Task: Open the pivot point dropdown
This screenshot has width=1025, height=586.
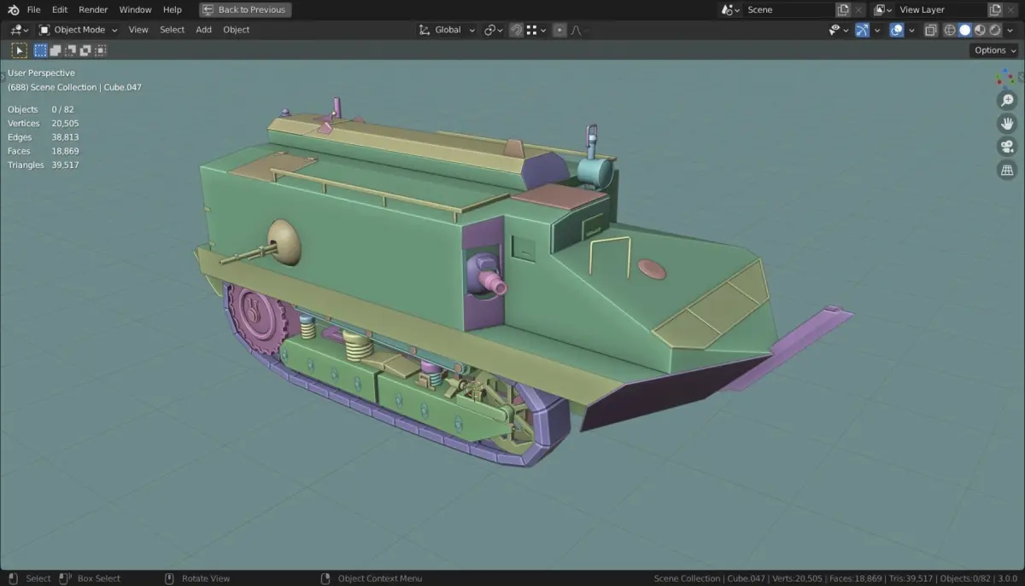Action: (x=493, y=30)
